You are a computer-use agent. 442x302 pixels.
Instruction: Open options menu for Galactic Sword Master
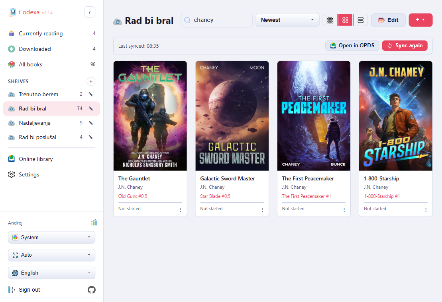coord(262,210)
